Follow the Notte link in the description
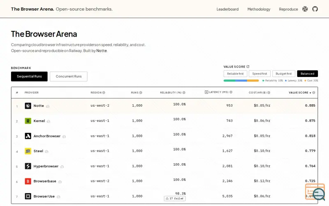Image resolution: width=329 pixels, height=206 pixels. pyautogui.click(x=102, y=51)
